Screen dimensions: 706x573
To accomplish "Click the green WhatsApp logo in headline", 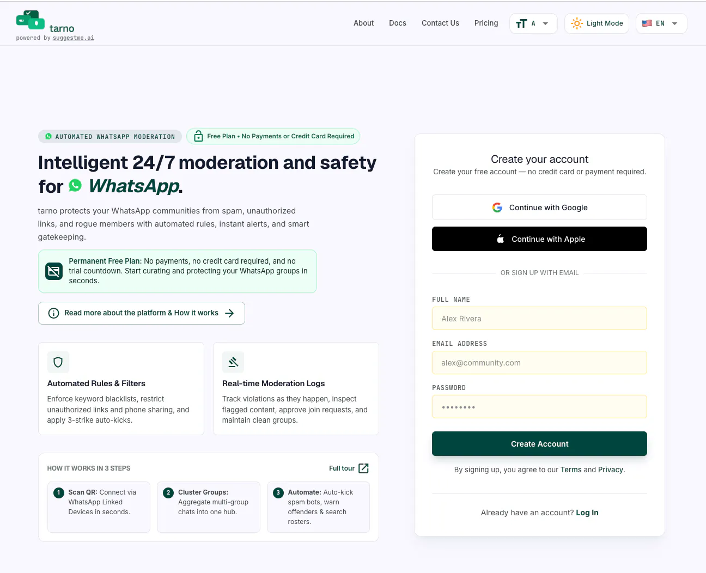I will click(75, 185).
